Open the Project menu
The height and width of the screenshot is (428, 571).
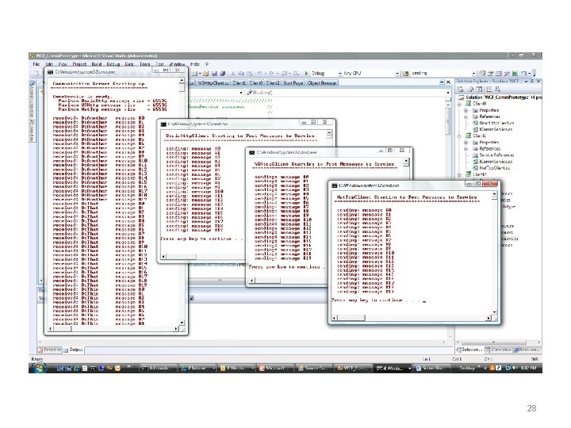click(79, 64)
